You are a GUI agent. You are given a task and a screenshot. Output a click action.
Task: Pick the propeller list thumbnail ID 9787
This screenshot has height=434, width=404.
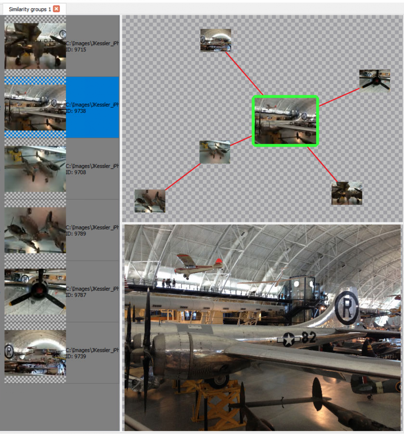tap(35, 292)
